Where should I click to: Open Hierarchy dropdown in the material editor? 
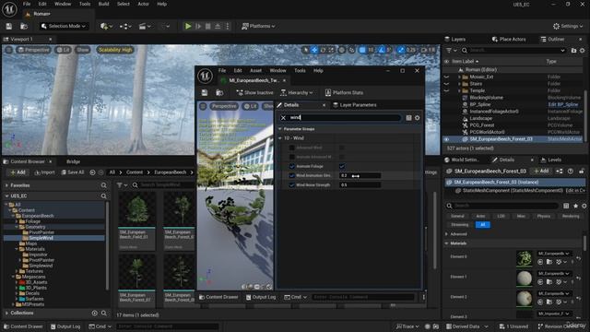pyautogui.click(x=297, y=92)
